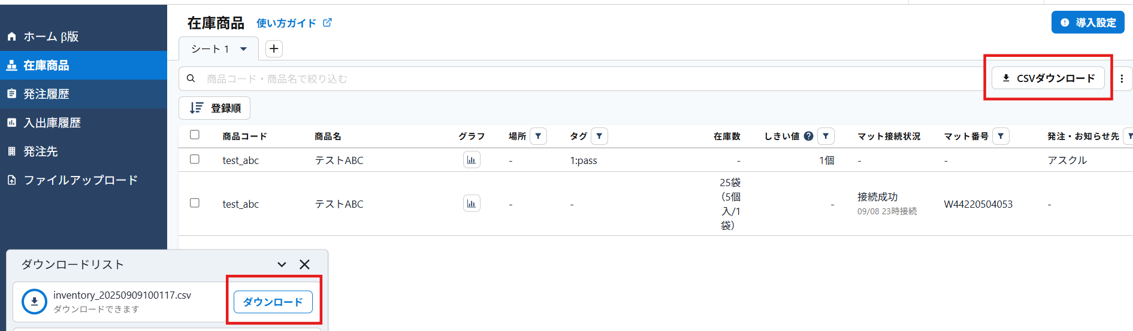
Task: Click the 商品コード column header
Action: click(x=244, y=136)
